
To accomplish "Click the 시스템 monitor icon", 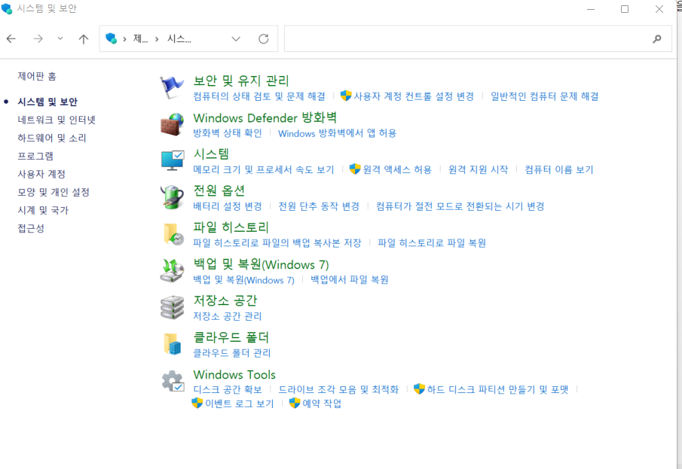I will [x=173, y=161].
